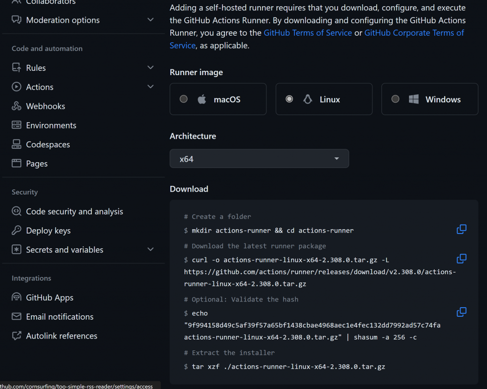Screen dimensions: 487x389
Task: Copy the mkdir actions-runner command
Action: coord(461,229)
